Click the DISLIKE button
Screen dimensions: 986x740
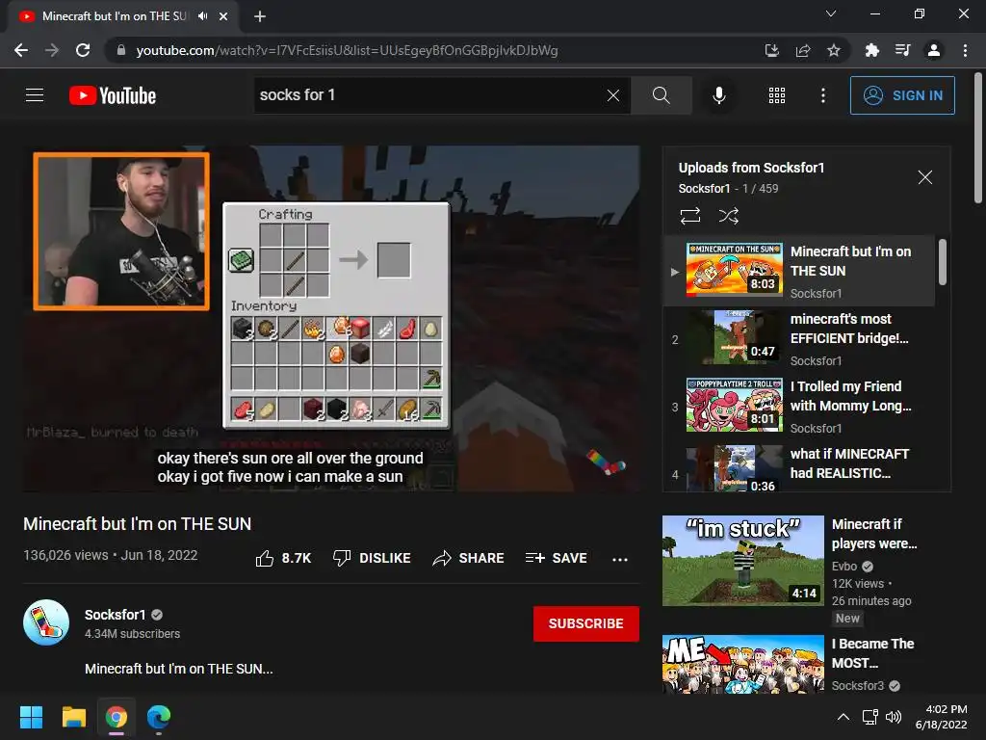point(372,558)
